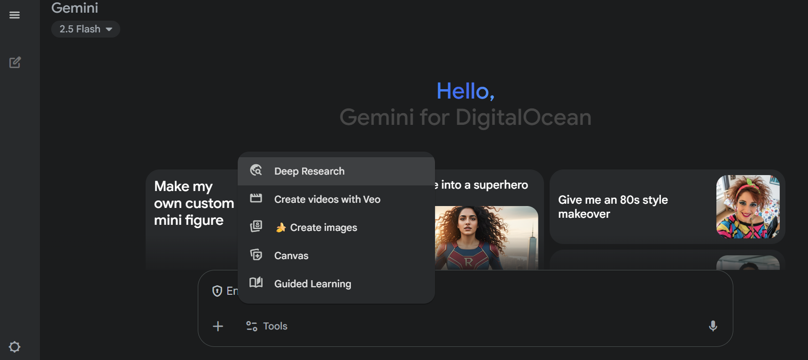The height and width of the screenshot is (360, 808).
Task: Open settings gear in sidebar
Action: point(15,347)
